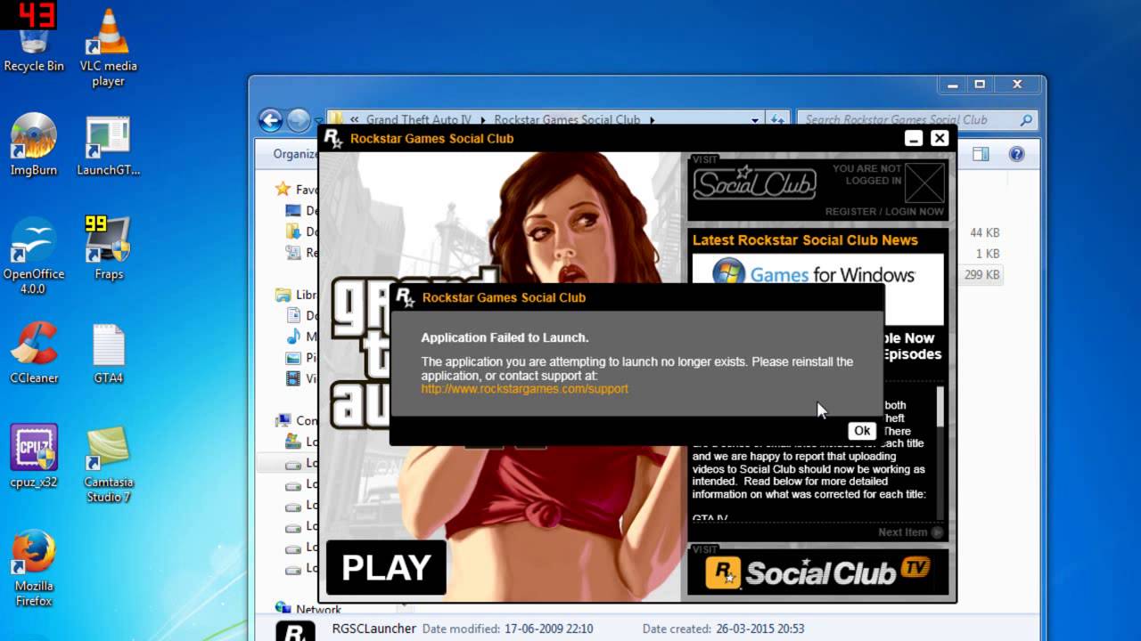Select Libraries in the navigation pane
1141x641 pixels.
[296, 295]
